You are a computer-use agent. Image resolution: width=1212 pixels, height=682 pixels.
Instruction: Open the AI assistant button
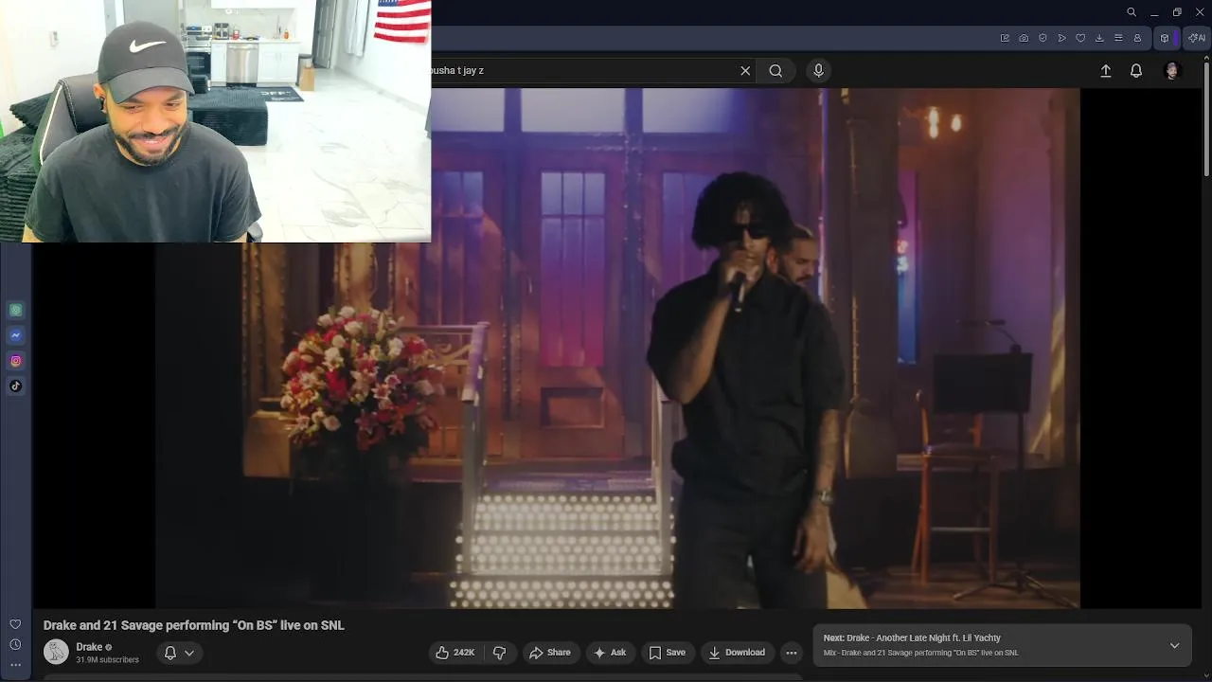tap(1197, 38)
